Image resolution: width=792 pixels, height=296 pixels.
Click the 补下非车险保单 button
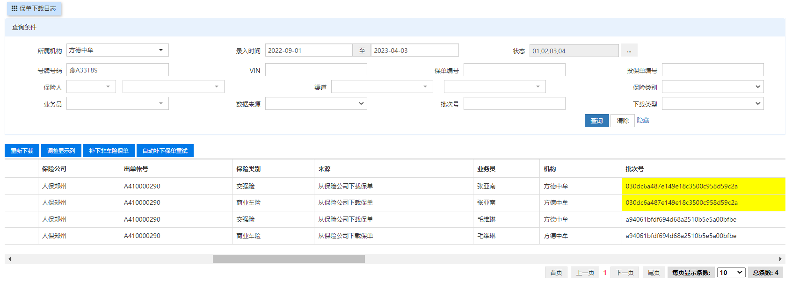coord(109,151)
